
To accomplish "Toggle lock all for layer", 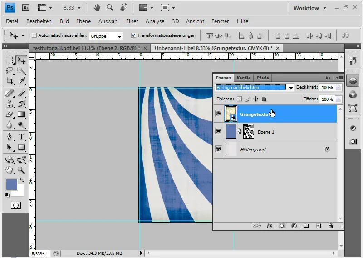I will click(264, 99).
